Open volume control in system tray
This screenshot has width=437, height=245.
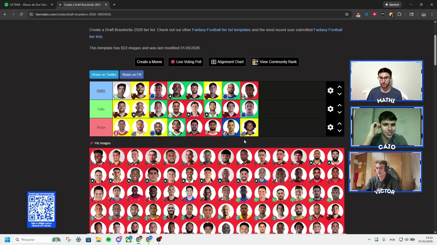click(x=406, y=240)
